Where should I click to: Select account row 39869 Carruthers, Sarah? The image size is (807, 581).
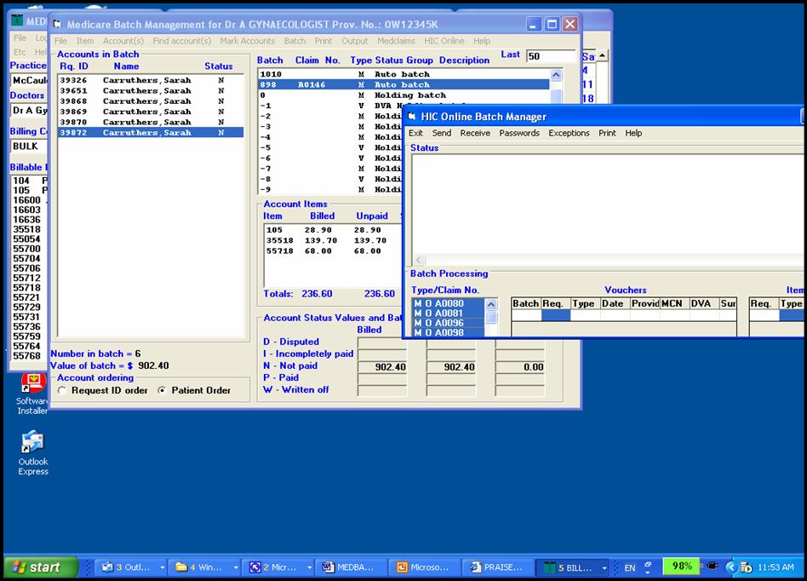[151, 112]
